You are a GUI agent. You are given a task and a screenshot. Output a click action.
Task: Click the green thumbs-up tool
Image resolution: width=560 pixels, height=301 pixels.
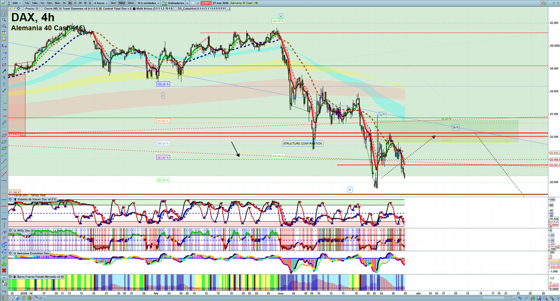click(x=4, y=264)
